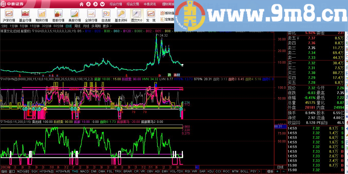The width and height of the screenshot is (348, 174).
Task: Open the 自选股 watchlist icon
Action: (106, 16)
